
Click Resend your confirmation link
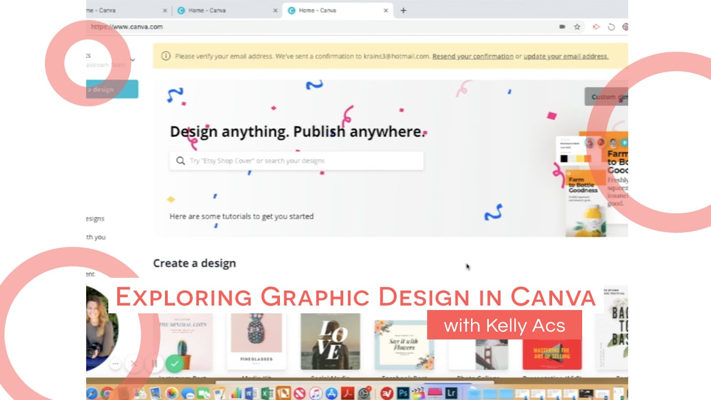473,56
